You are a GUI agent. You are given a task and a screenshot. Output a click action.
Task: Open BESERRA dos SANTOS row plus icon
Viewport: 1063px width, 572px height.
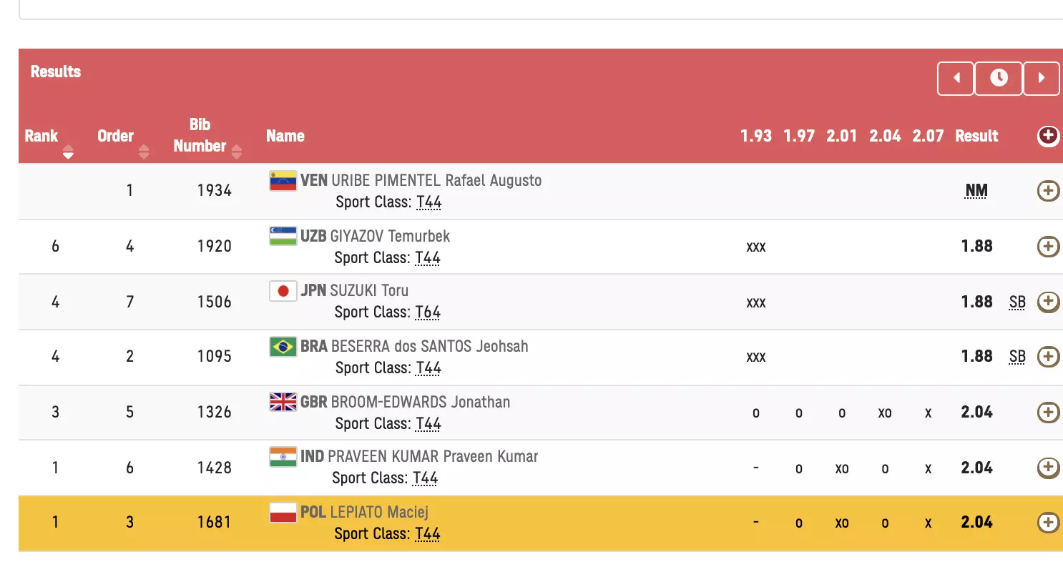tap(1048, 356)
